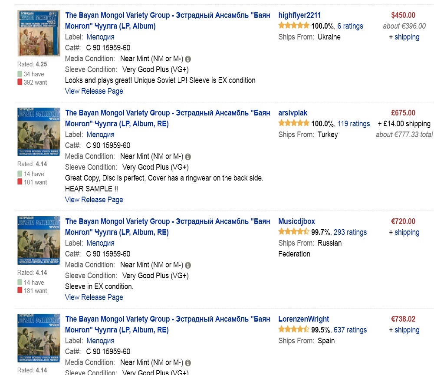Open seller arsivplak's profile
434x375 pixels.
pyautogui.click(x=293, y=113)
